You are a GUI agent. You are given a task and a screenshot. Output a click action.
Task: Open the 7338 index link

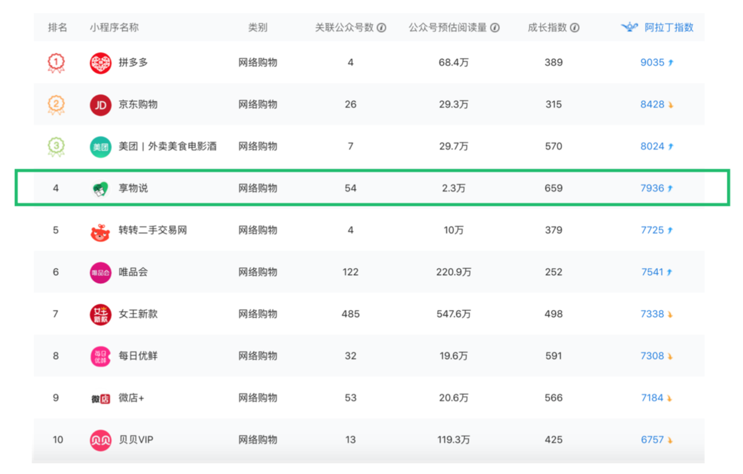pyautogui.click(x=652, y=314)
